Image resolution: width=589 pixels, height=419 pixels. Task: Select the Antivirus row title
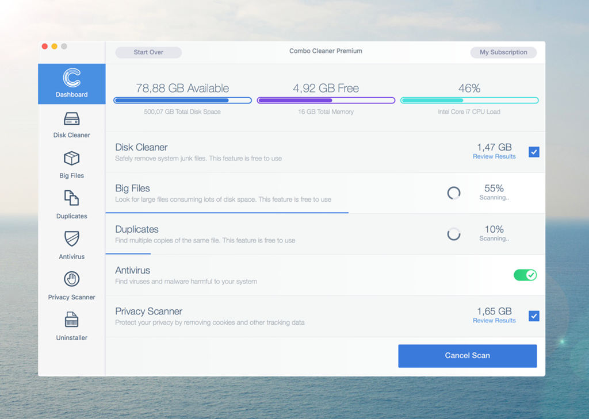(x=133, y=270)
